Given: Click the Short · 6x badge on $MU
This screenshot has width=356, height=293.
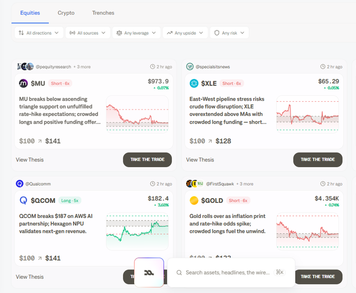Looking at the screenshot, I should pyautogui.click(x=60, y=83).
